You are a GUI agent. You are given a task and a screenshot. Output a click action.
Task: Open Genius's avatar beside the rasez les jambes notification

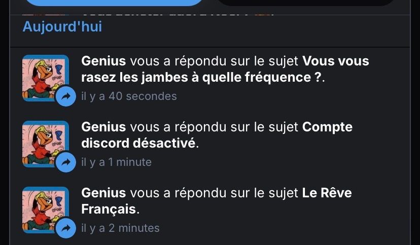click(x=43, y=75)
